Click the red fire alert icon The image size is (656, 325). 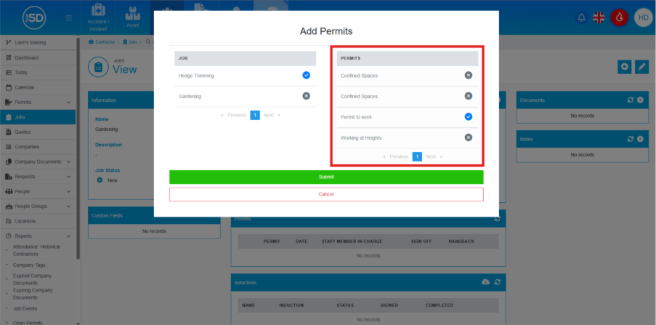pos(620,17)
